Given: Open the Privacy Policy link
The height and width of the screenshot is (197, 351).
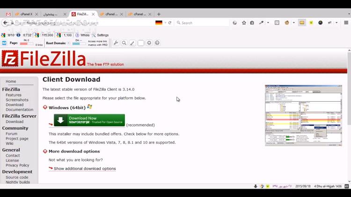Looking at the screenshot, I should point(17,165).
